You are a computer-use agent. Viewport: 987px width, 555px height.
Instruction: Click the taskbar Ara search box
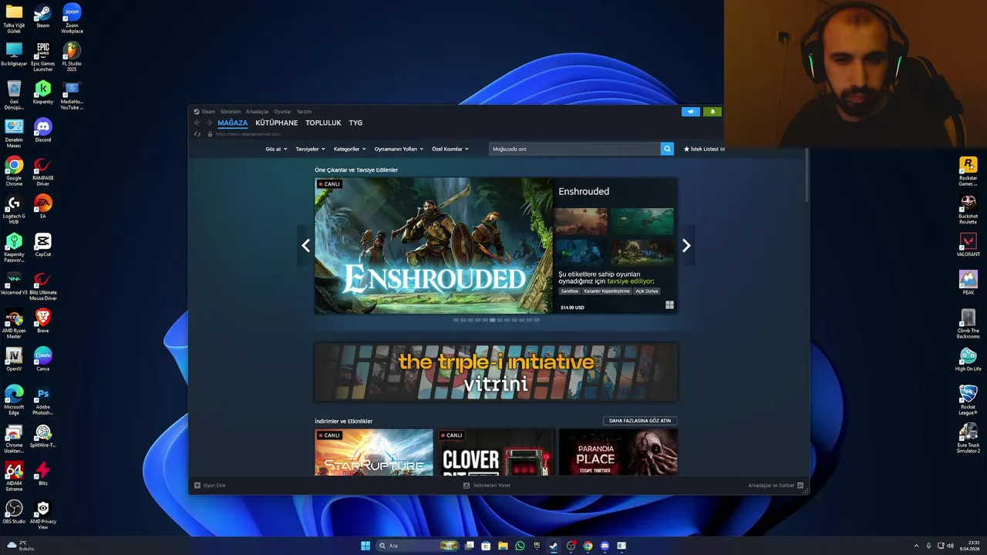tap(419, 546)
